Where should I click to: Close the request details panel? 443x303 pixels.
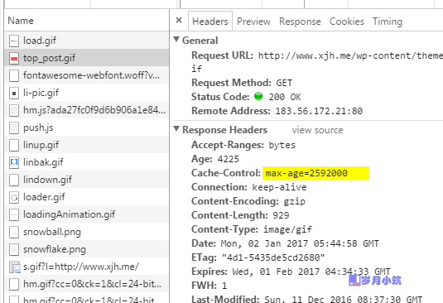(179, 20)
